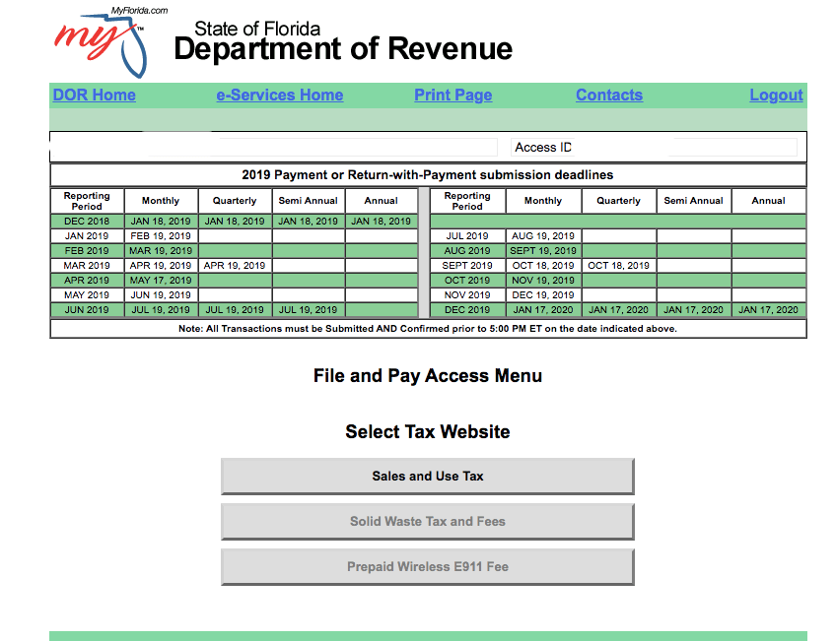Select the NOV 2019 reporting period cell
This screenshot has width=835, height=641.
tap(467, 295)
